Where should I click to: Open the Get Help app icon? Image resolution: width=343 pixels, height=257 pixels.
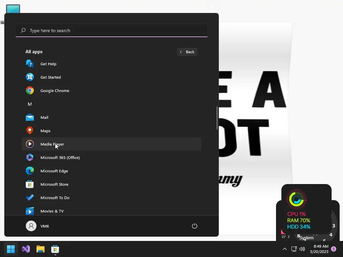click(30, 64)
